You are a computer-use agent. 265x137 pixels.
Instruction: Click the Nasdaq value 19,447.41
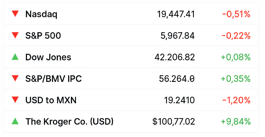(x=176, y=14)
